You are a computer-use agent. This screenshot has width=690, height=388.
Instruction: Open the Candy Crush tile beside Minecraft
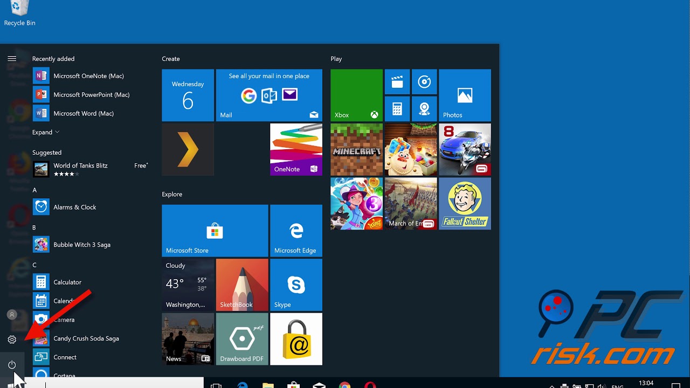click(411, 149)
